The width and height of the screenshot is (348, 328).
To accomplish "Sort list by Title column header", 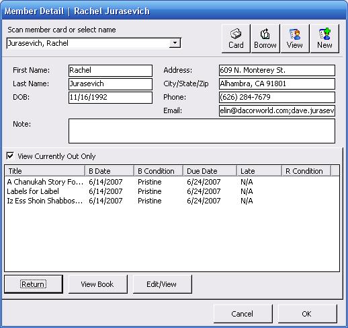I will (44, 171).
